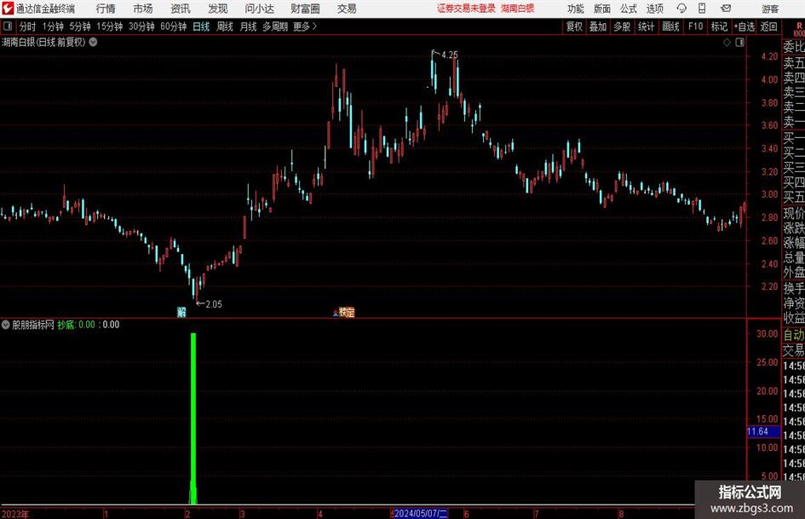Viewport: 805px width, 519px height.
Task: Click the 多股 multi-stock button
Action: click(x=622, y=26)
